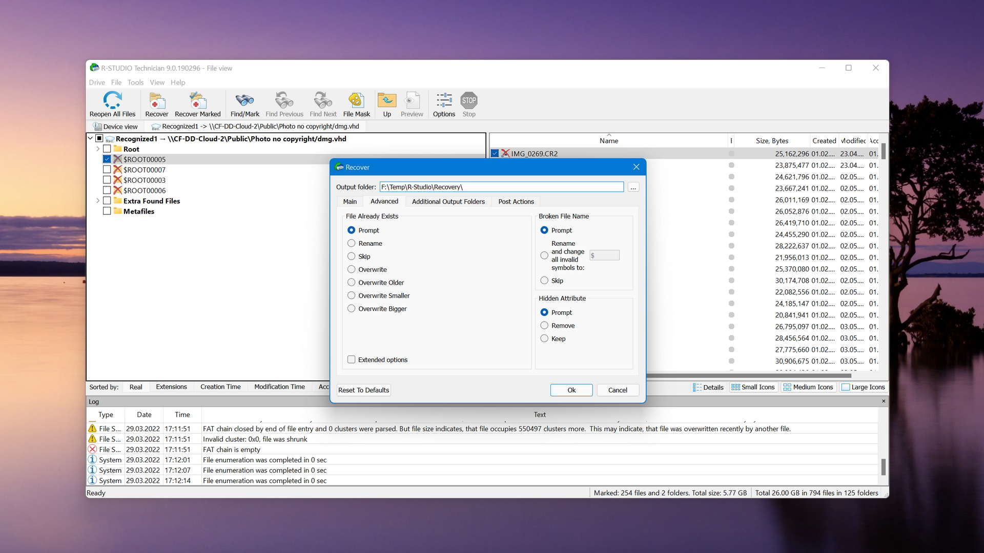The image size is (984, 553).
Task: Enable the Extended options checkbox
Action: pyautogui.click(x=351, y=359)
